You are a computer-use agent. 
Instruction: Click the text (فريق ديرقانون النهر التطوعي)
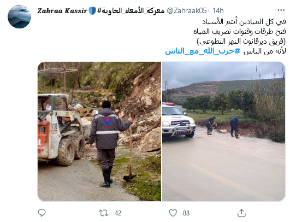click(x=241, y=42)
